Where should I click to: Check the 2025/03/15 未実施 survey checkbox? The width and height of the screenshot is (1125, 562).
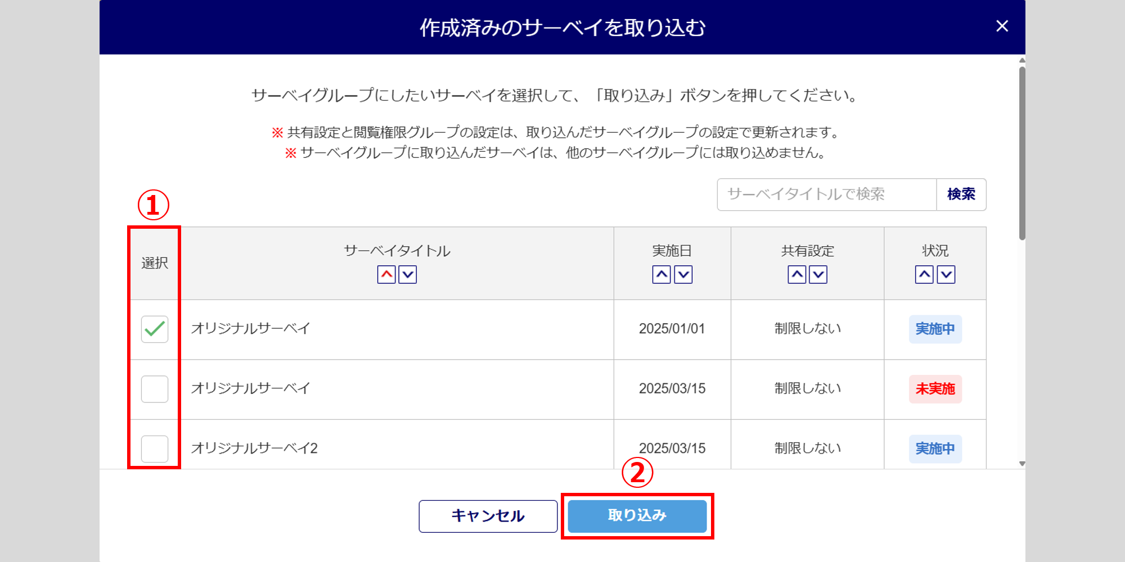(x=155, y=389)
